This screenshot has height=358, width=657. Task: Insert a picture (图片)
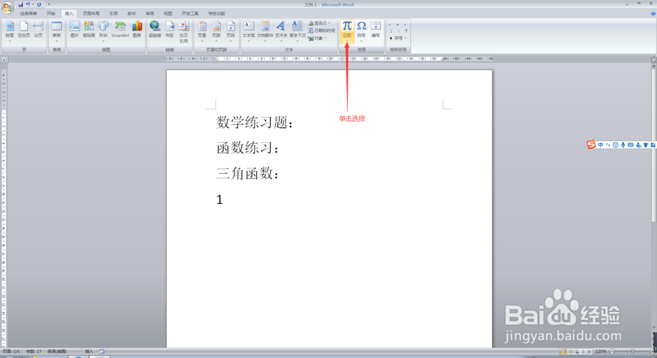click(75, 31)
